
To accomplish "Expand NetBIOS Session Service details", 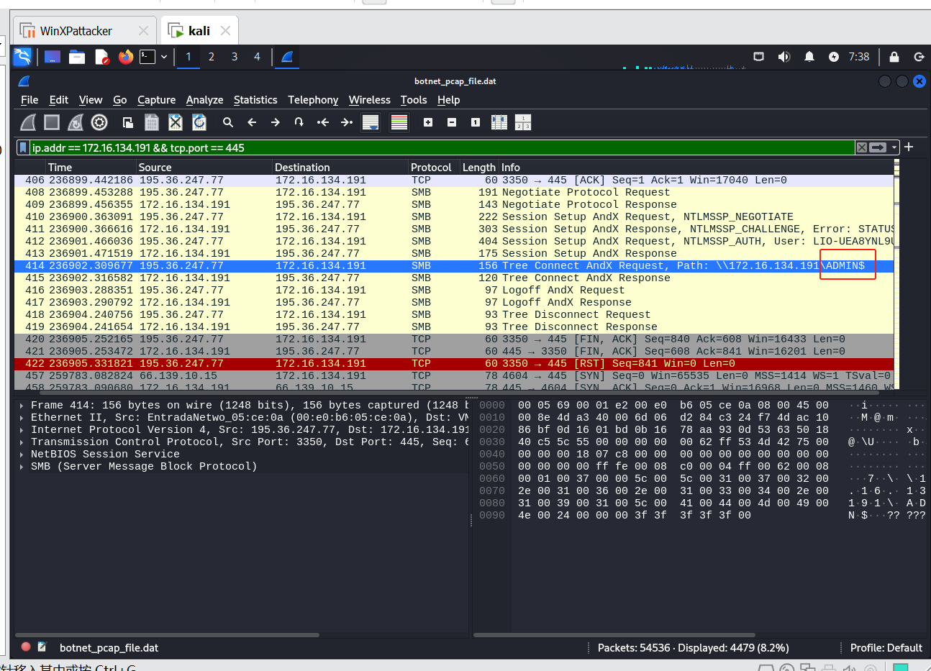I will (22, 455).
